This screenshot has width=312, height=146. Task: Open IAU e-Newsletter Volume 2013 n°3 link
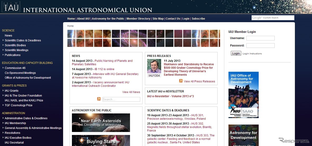click(171, 96)
